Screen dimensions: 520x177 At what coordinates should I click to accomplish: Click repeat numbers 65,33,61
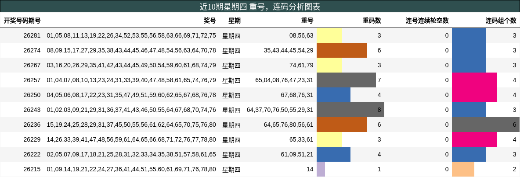point(301,139)
